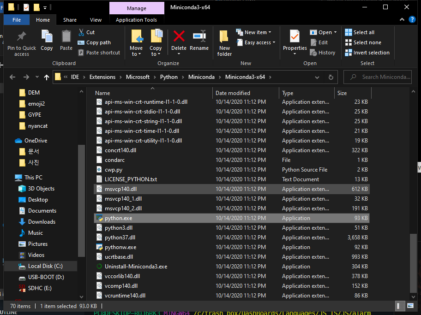Navigate to Extensions in the address bar

tap(102, 77)
